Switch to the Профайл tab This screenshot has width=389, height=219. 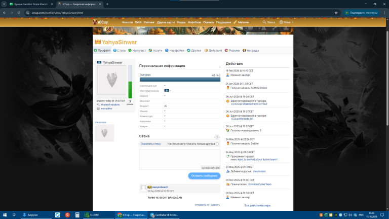coord(102,50)
